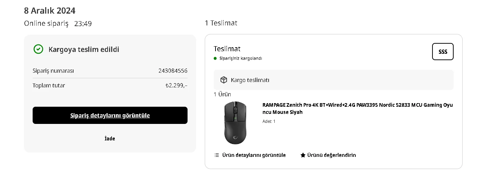Screen dimensions: 492x183
Task: Click the Siparişiniz kargolandı status text
Action: click(241, 58)
